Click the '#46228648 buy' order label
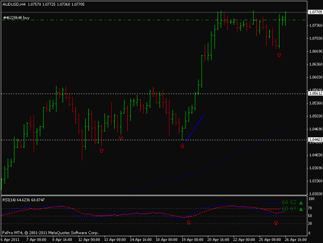 click(16, 18)
